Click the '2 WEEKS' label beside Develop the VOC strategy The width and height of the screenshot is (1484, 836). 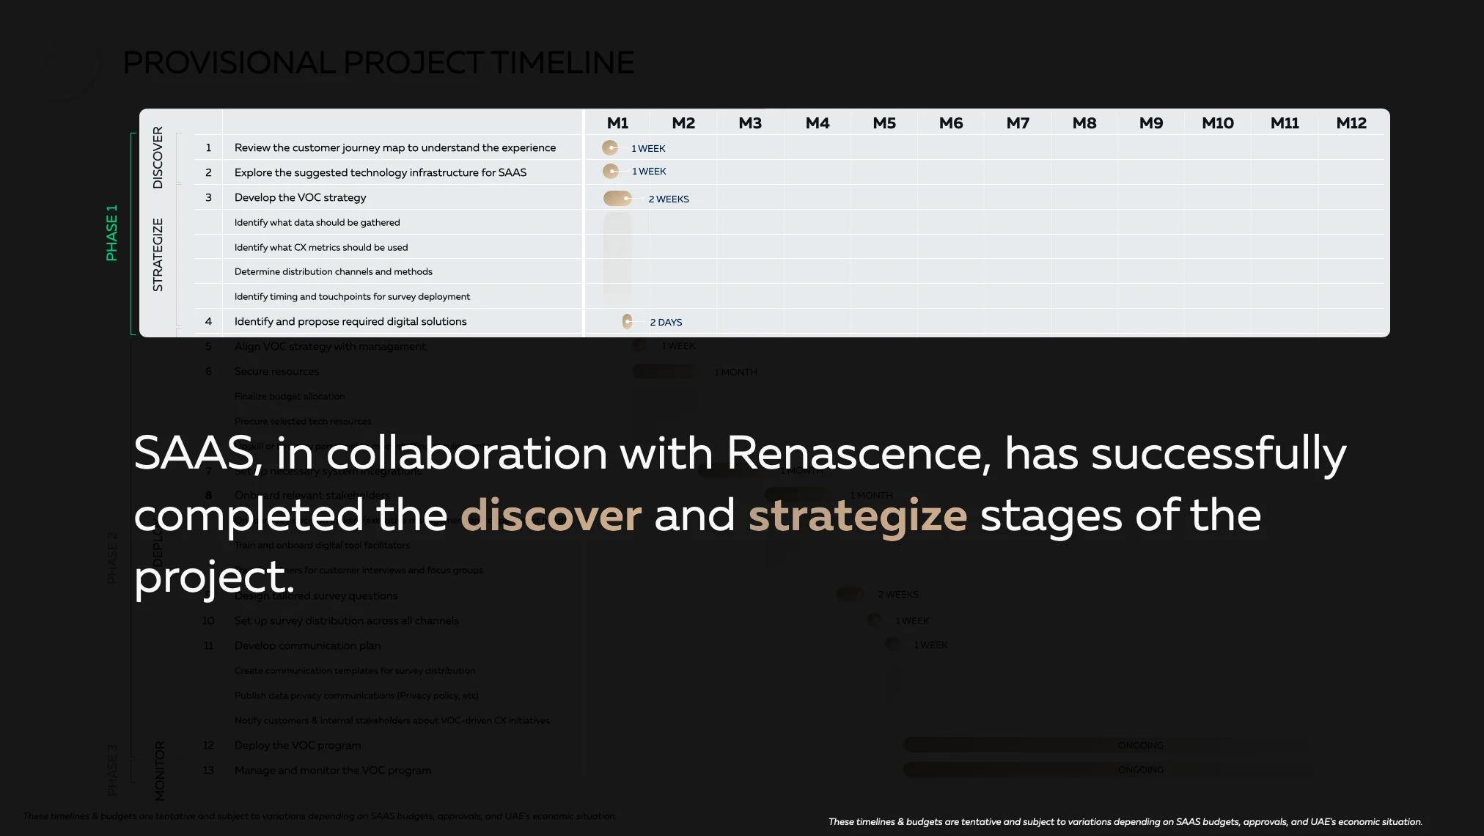pyautogui.click(x=669, y=199)
